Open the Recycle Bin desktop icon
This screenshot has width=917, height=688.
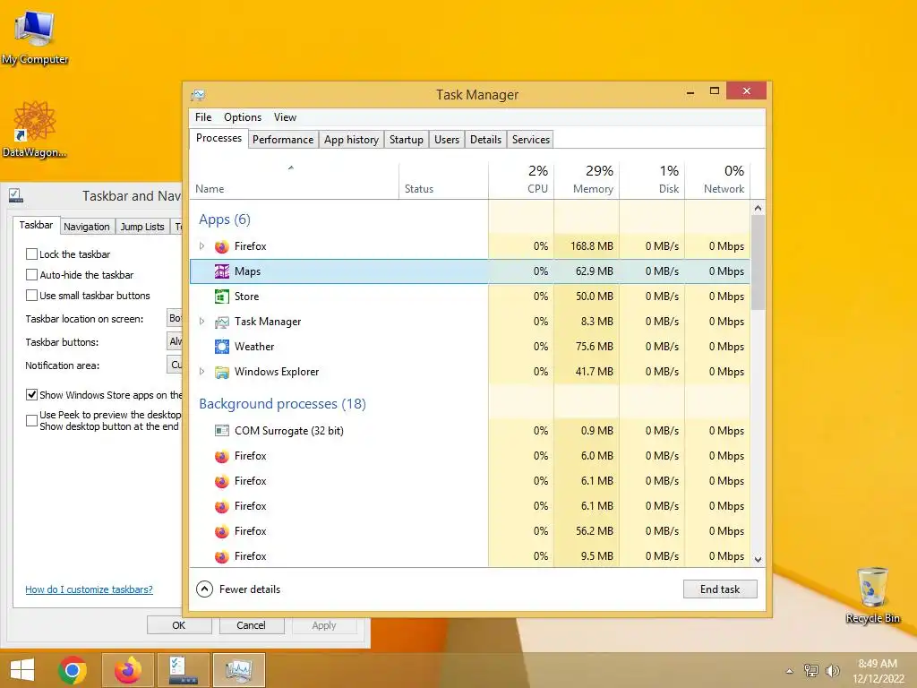872,595
